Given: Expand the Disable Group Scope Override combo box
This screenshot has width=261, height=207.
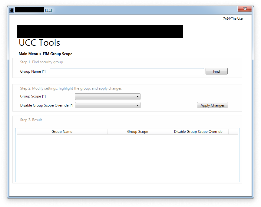Looking at the screenshot, I should click(x=107, y=105).
